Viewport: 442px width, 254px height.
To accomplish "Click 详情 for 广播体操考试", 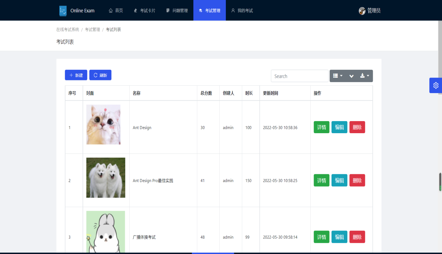I will pos(321,237).
